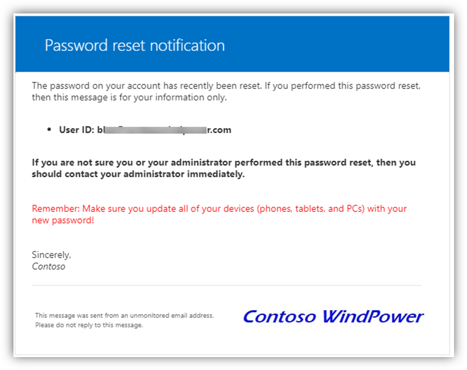This screenshot has width=467, height=370.
Task: Click 'then this message is for your information' line
Action: (x=129, y=98)
